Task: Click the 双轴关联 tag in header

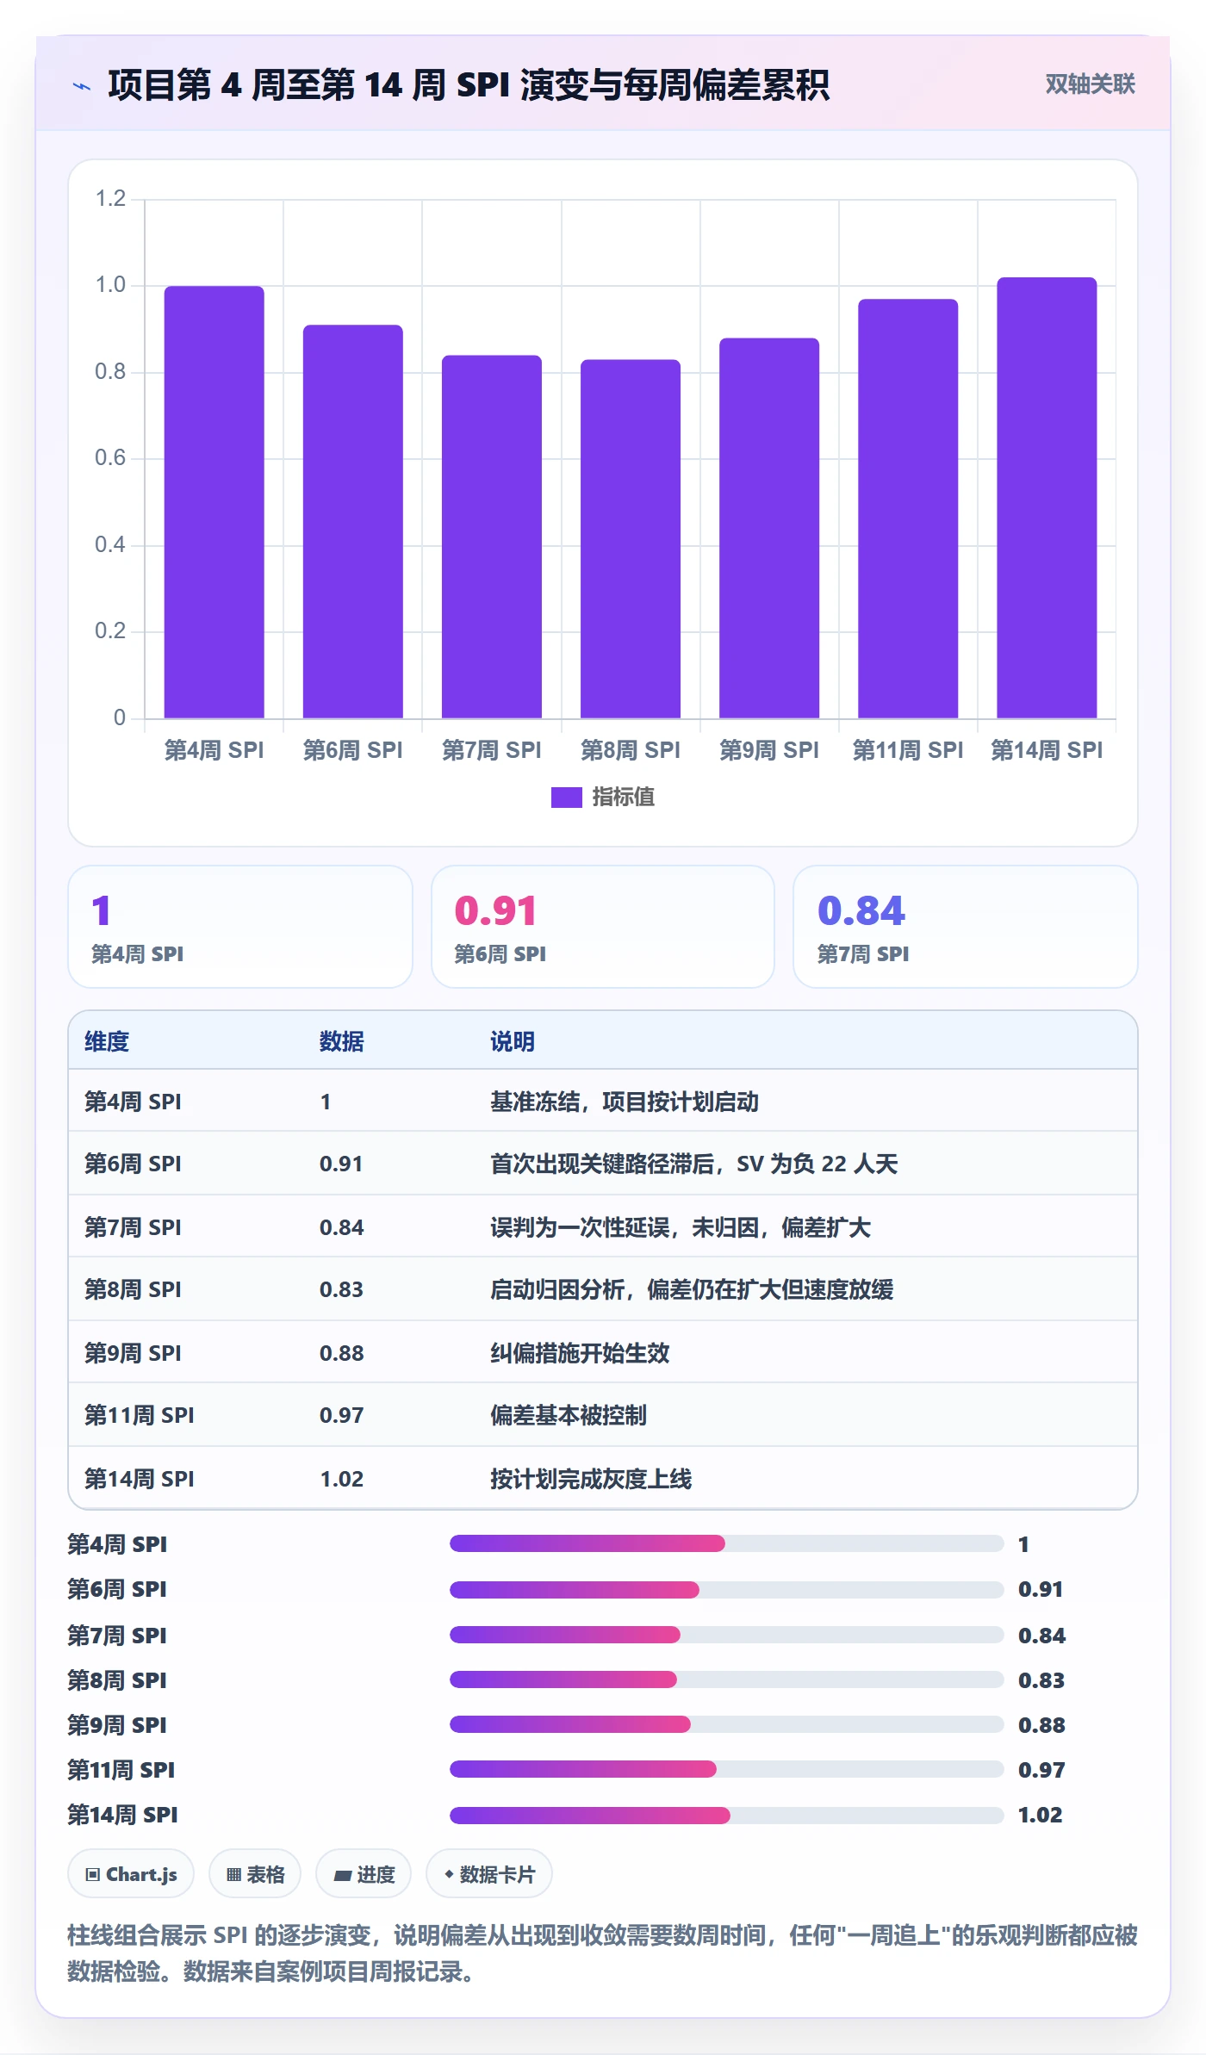Action: pyautogui.click(x=1090, y=84)
